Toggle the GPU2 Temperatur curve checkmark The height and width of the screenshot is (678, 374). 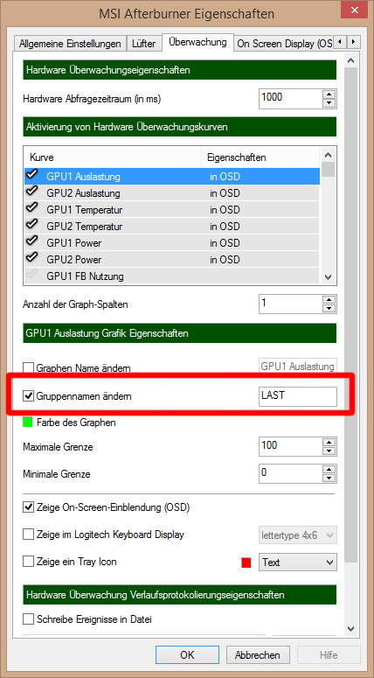(x=32, y=225)
